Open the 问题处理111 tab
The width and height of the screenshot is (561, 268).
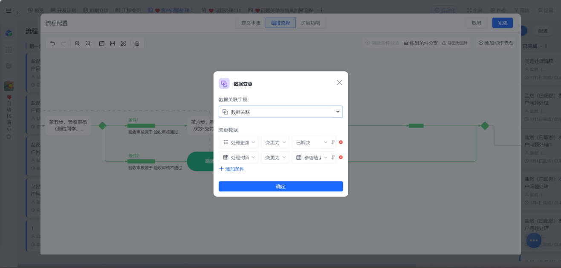[x=221, y=10]
